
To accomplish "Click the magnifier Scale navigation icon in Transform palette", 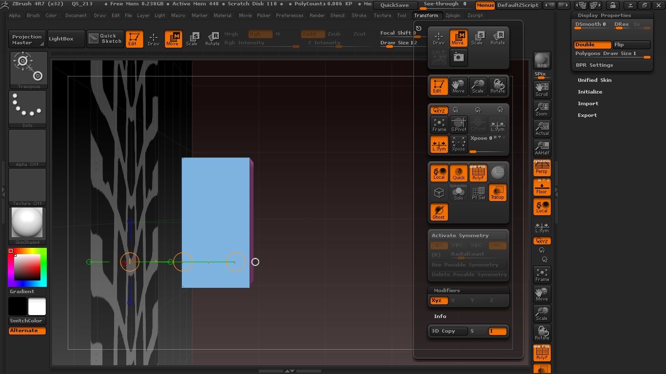I will [478, 86].
